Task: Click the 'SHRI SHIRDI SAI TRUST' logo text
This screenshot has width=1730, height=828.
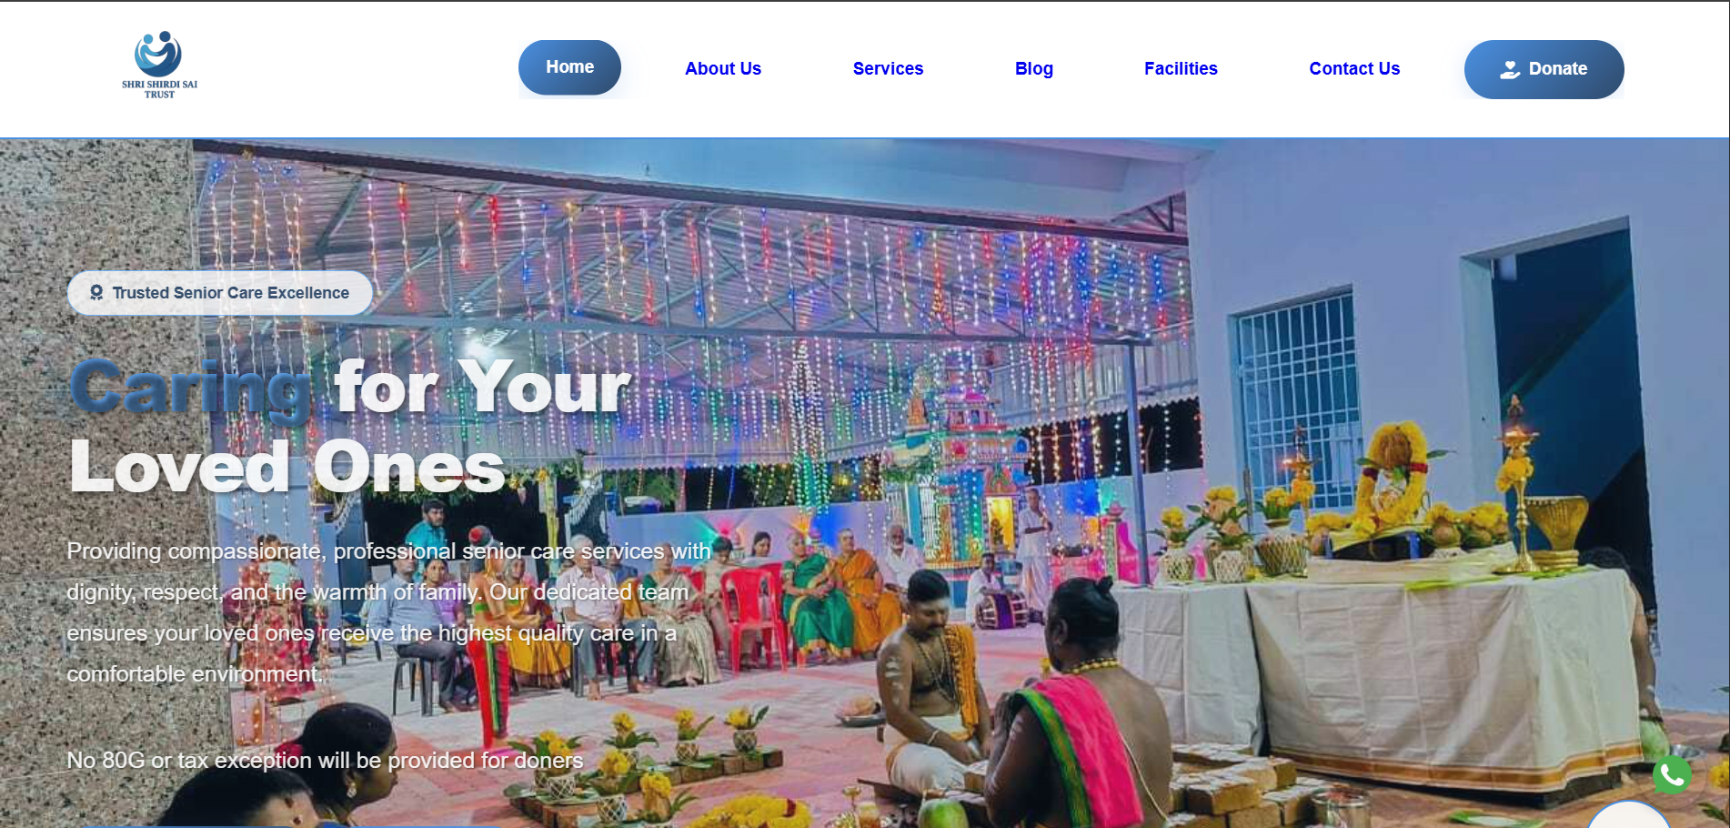Action: [x=159, y=89]
